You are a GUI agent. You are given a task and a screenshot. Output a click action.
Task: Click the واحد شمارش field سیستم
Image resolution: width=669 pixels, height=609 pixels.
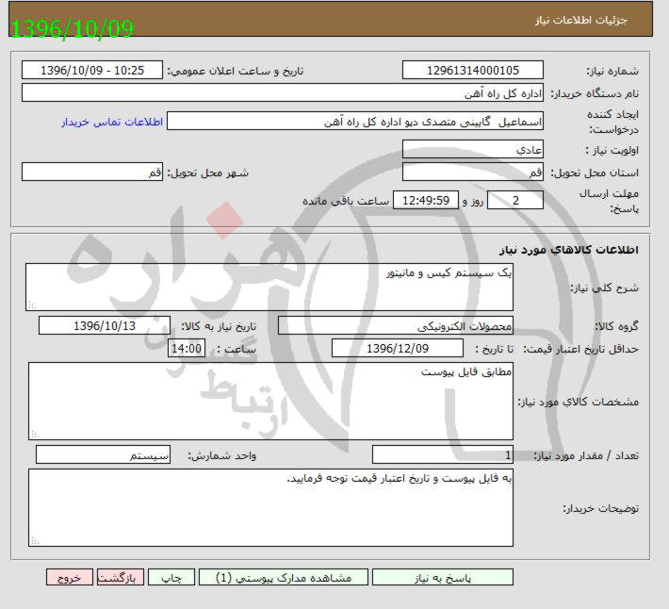pos(104,455)
